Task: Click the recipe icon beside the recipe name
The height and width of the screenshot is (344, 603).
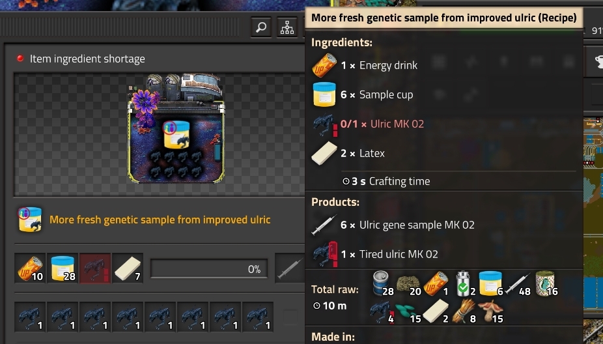Action: point(30,220)
